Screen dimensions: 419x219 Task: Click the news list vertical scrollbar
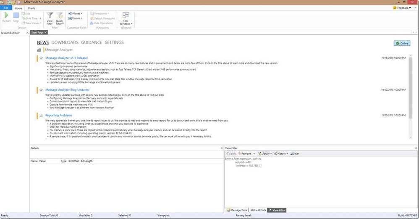pos(411,88)
